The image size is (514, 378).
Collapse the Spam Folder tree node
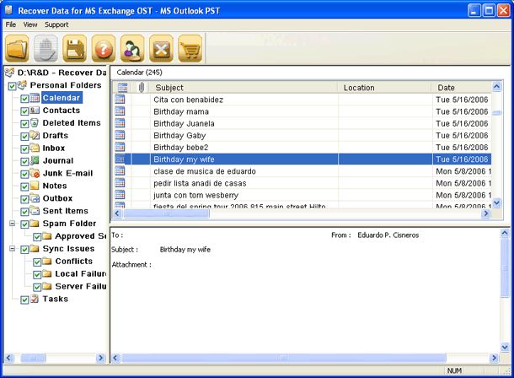(x=12, y=224)
